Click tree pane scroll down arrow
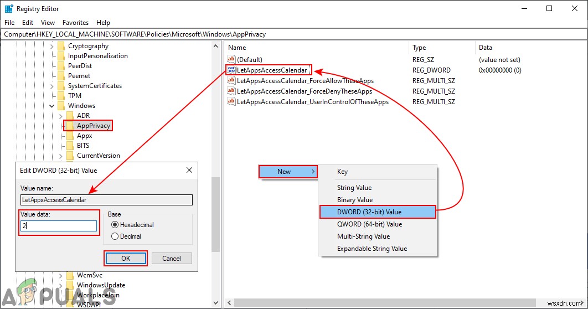The width and height of the screenshot is (588, 309). (215, 302)
